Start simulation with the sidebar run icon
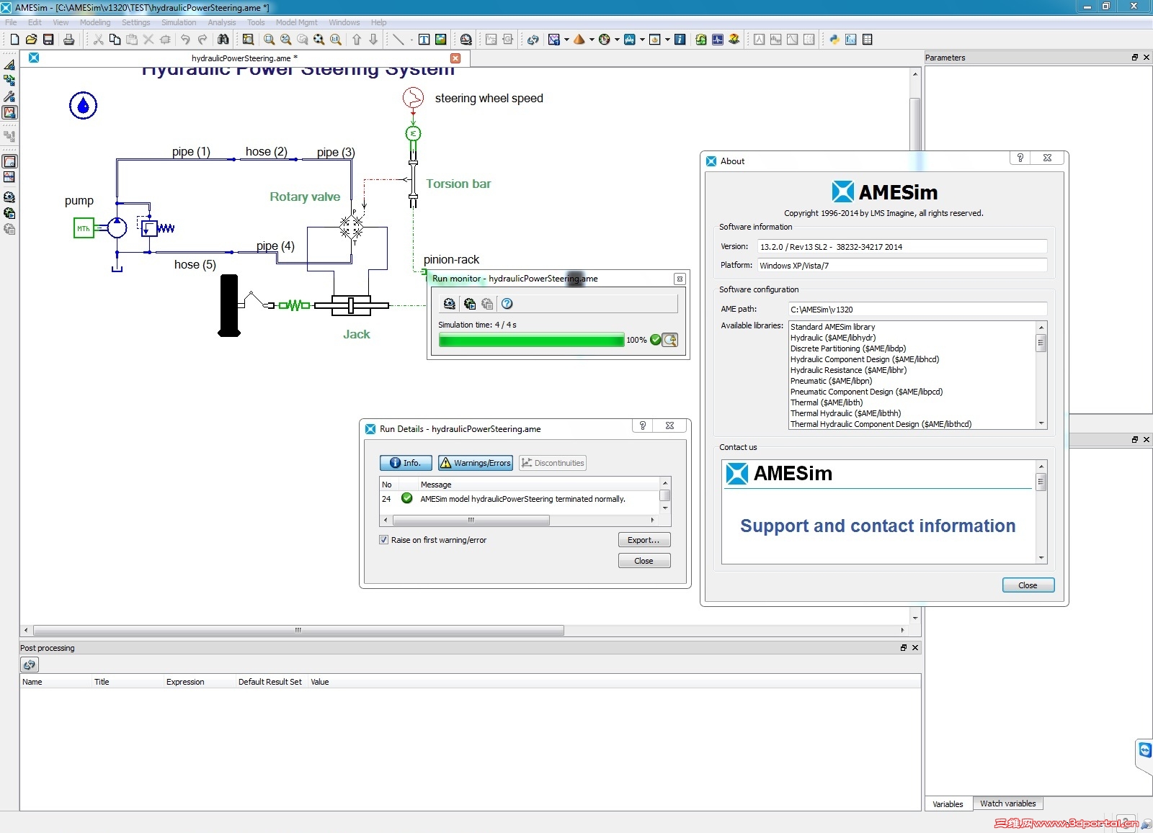This screenshot has width=1153, height=833. click(9, 213)
